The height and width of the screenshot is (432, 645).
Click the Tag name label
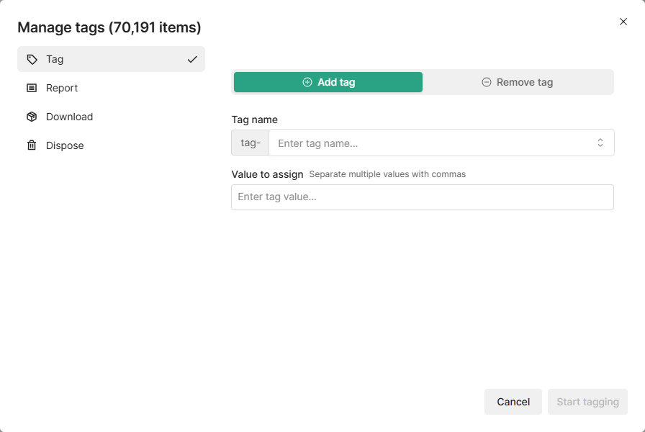click(x=255, y=120)
